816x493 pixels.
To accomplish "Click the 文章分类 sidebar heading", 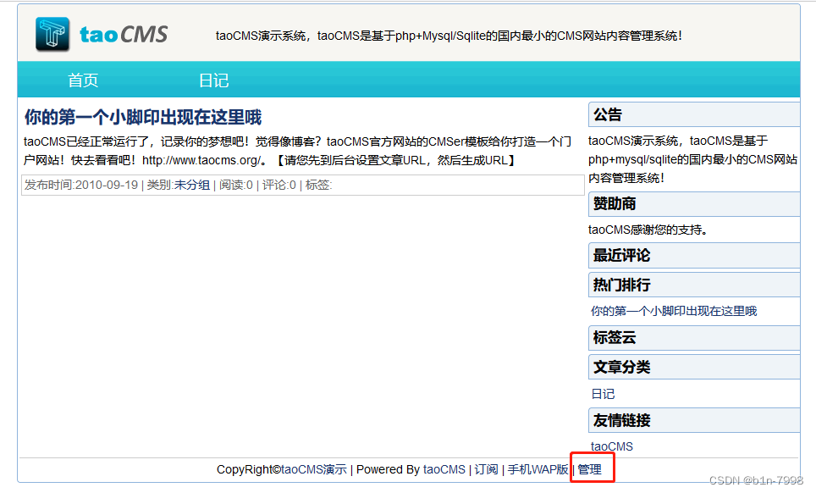I will (694, 367).
